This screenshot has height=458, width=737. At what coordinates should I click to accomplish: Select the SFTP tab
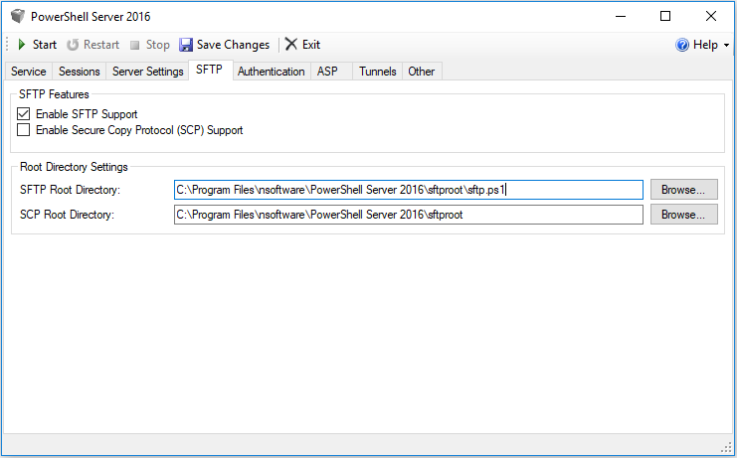tap(210, 70)
